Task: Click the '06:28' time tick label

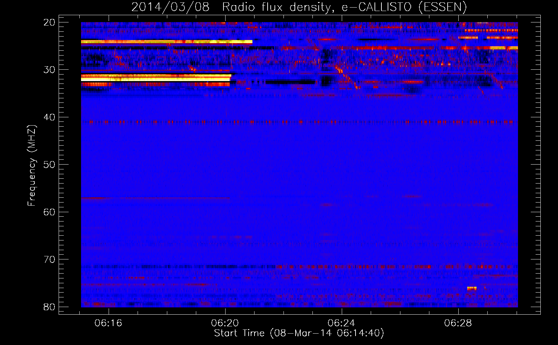Action: pos(458,323)
